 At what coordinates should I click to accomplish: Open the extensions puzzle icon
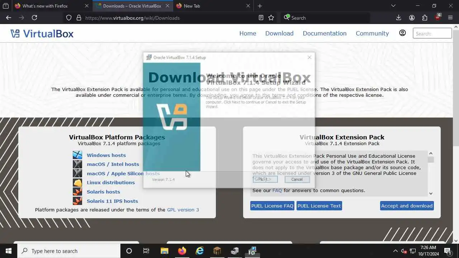coord(425,18)
